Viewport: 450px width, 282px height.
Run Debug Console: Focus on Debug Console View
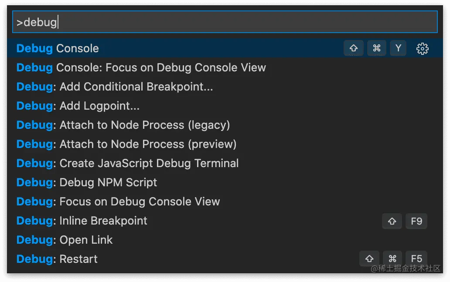141,67
